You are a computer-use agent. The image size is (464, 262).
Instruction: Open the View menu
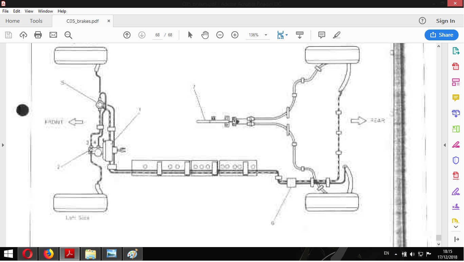point(29,11)
